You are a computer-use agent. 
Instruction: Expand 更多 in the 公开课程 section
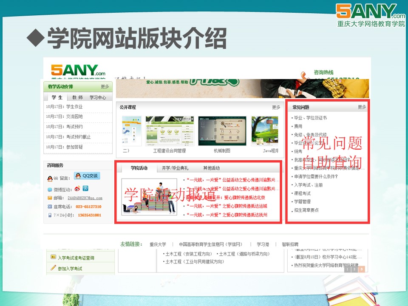tap(276, 107)
